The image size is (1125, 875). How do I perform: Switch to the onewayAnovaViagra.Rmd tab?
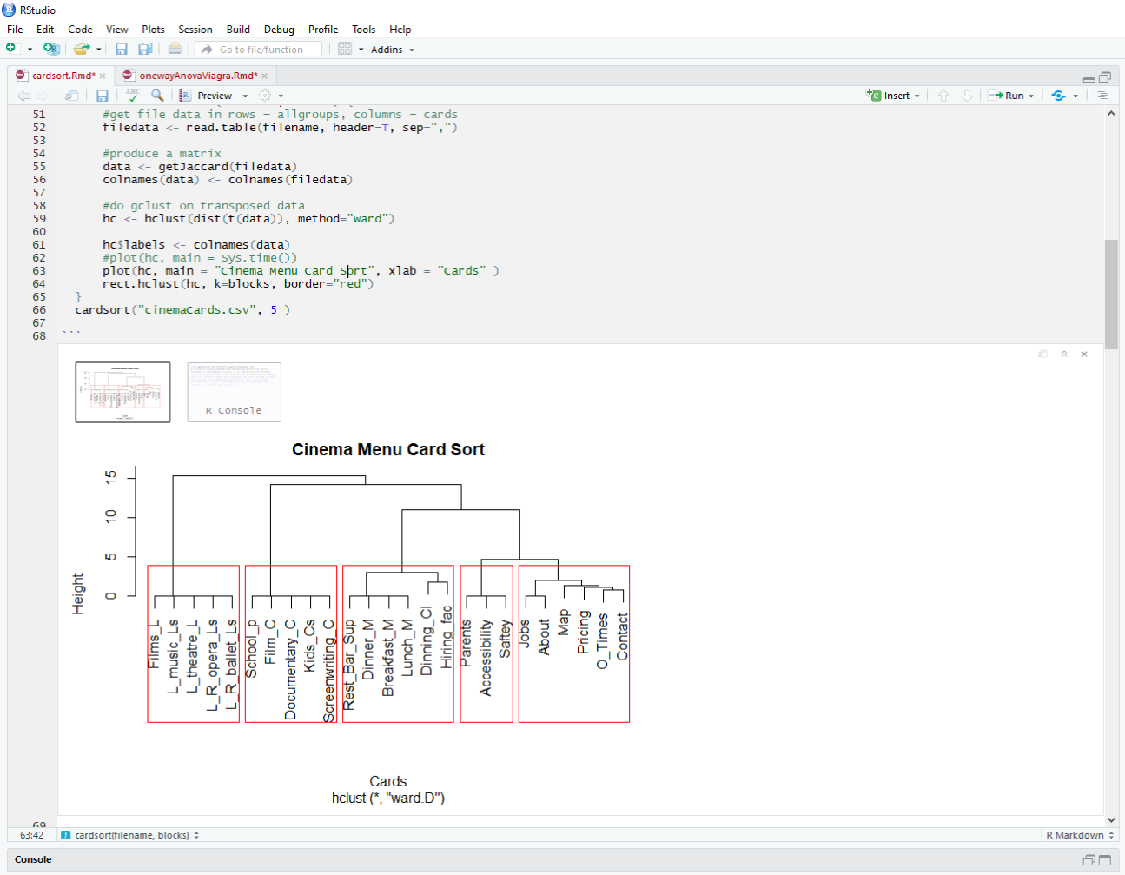click(x=198, y=76)
